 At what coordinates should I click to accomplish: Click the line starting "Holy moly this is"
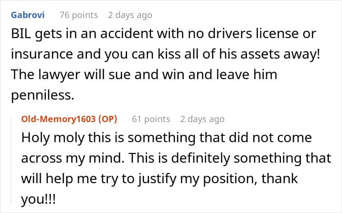click(166, 138)
